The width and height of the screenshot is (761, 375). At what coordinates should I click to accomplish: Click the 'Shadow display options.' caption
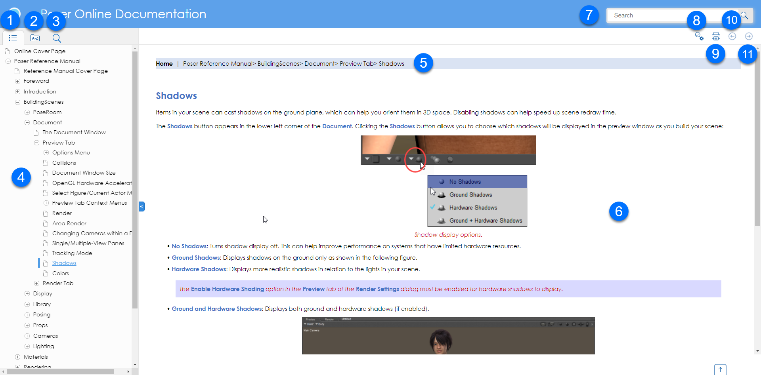point(448,235)
